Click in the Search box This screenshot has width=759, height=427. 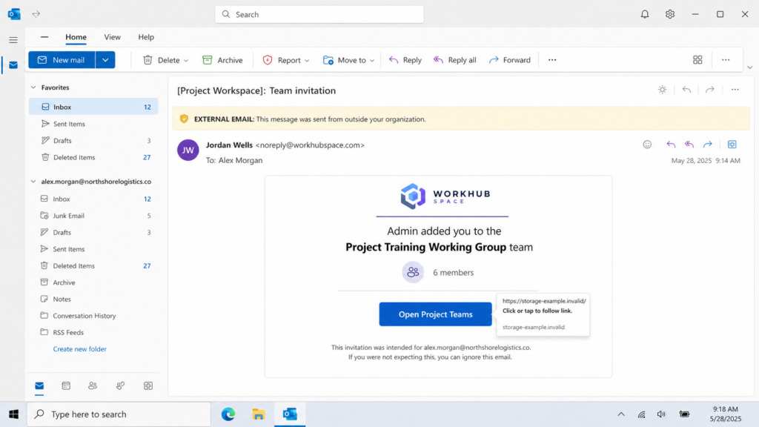coord(319,15)
